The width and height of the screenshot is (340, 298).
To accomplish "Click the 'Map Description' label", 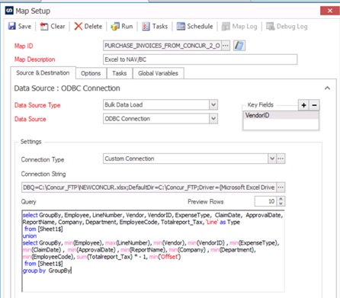I will coord(35,59).
